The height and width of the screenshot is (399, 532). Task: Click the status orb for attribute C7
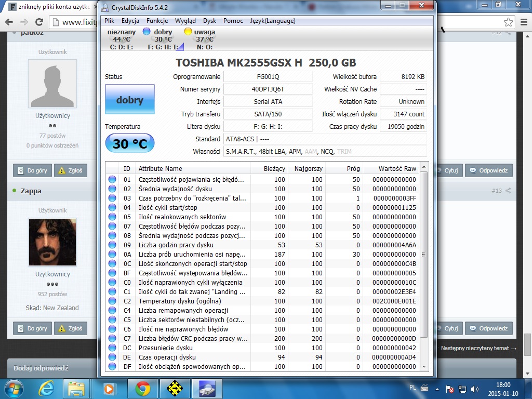point(112,338)
